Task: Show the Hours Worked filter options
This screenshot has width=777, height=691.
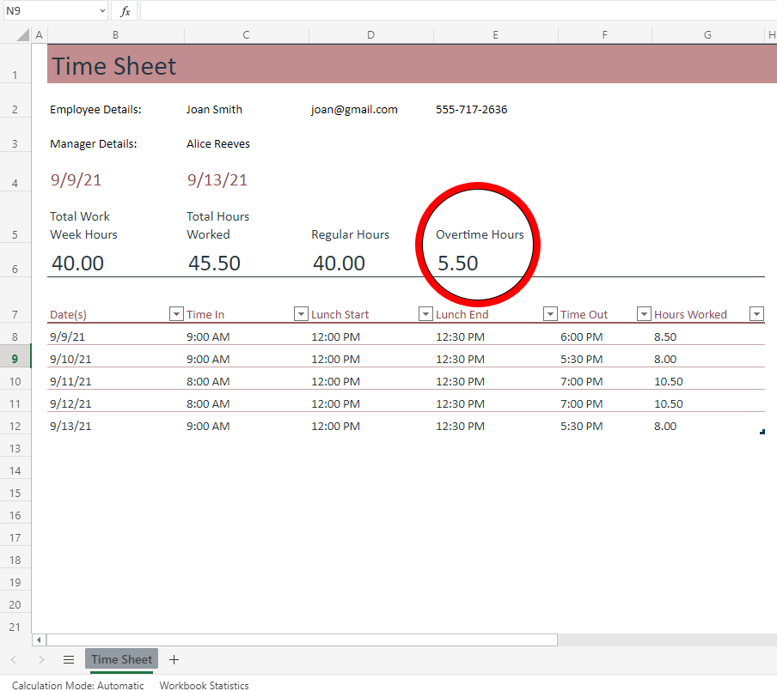Action: tap(756, 314)
